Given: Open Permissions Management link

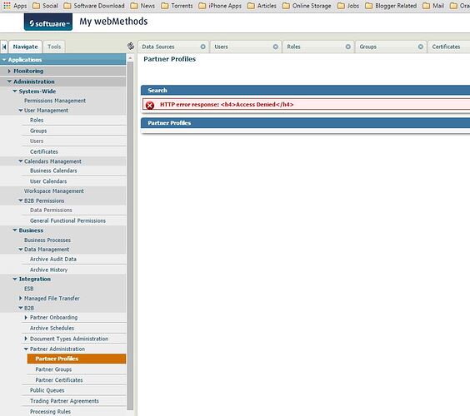Looking at the screenshot, I should [55, 101].
